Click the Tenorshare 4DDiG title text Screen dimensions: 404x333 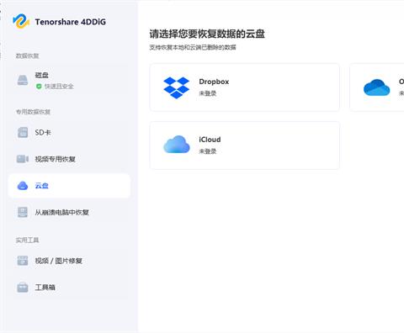71,22
